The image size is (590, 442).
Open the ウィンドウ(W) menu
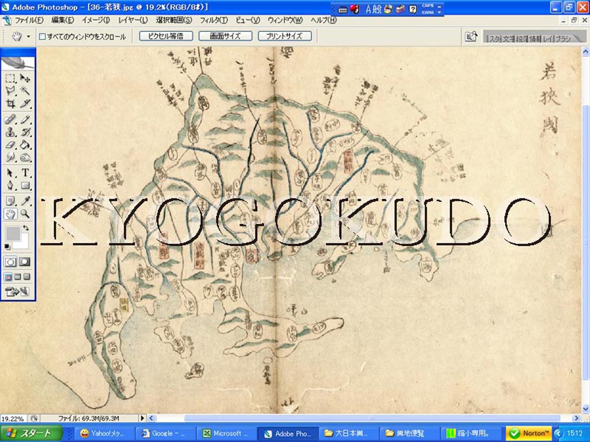click(x=285, y=20)
